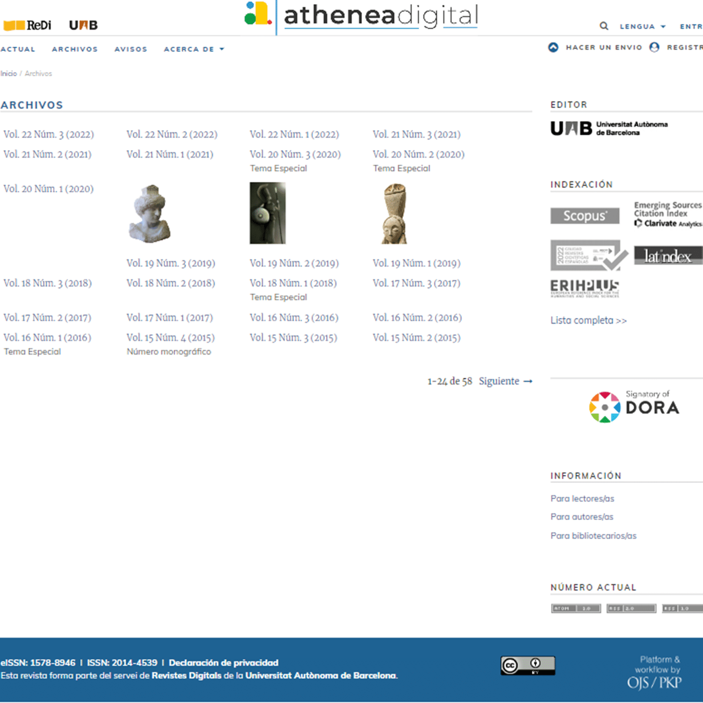Viewport: 703px width, 703px height.
Task: Click the Latindex badge
Action: click(x=668, y=256)
